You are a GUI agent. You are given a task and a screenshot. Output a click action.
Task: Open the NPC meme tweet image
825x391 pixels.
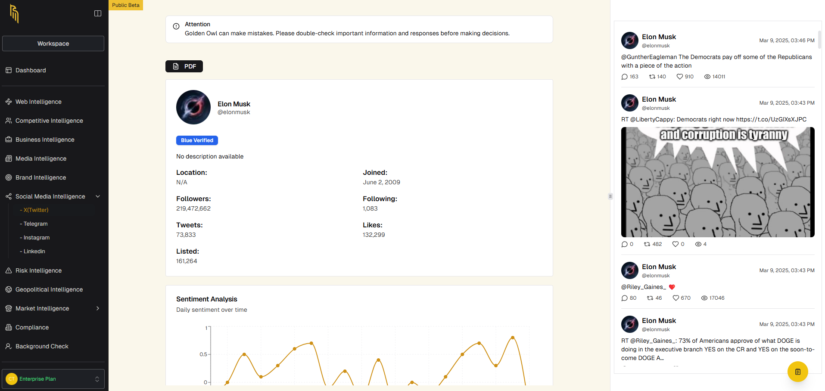[x=718, y=182]
